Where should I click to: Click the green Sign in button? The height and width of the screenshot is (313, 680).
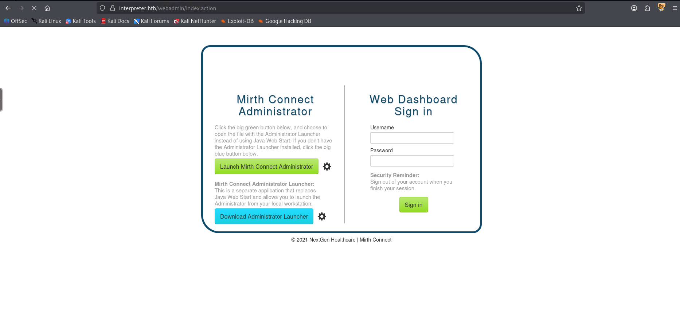pos(414,205)
